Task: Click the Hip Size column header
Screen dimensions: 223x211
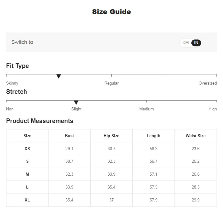Action: coord(111,136)
